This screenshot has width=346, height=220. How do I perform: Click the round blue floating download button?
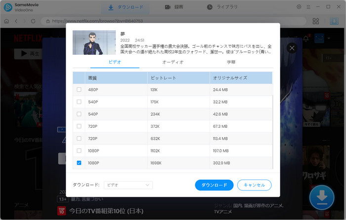point(322,197)
